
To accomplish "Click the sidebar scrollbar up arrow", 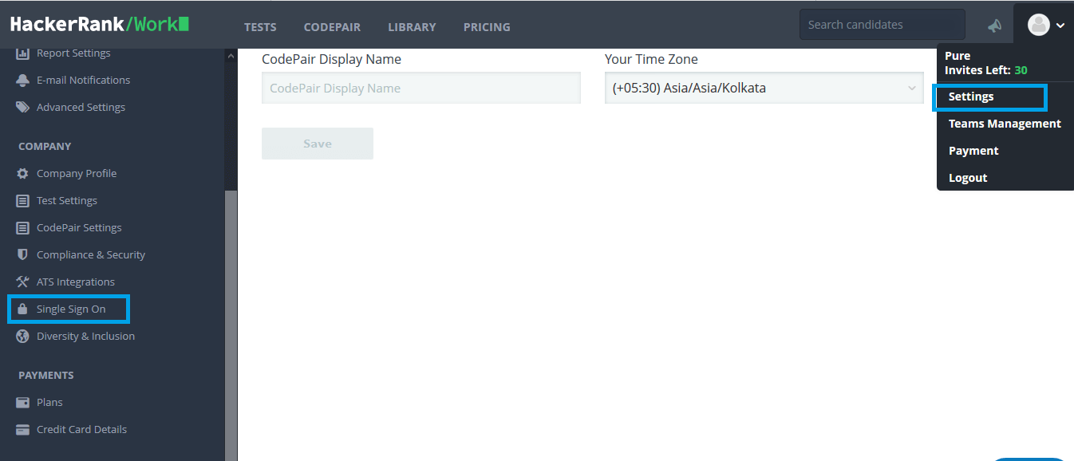I will coord(231,56).
